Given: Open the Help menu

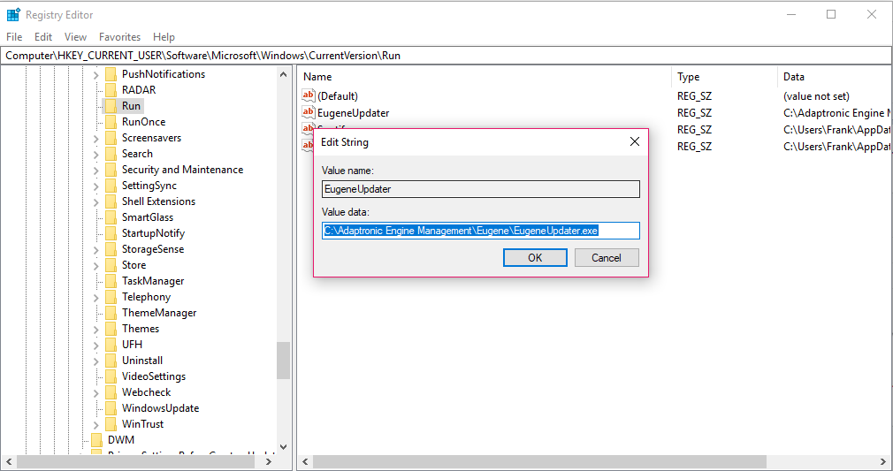Looking at the screenshot, I should (x=164, y=37).
